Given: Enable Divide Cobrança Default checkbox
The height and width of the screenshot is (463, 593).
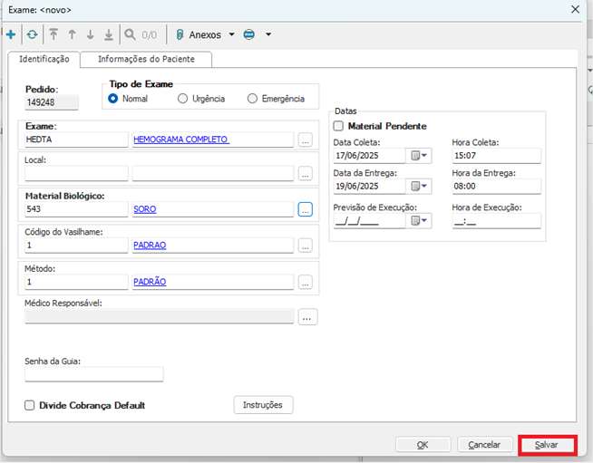Looking at the screenshot, I should (30, 405).
